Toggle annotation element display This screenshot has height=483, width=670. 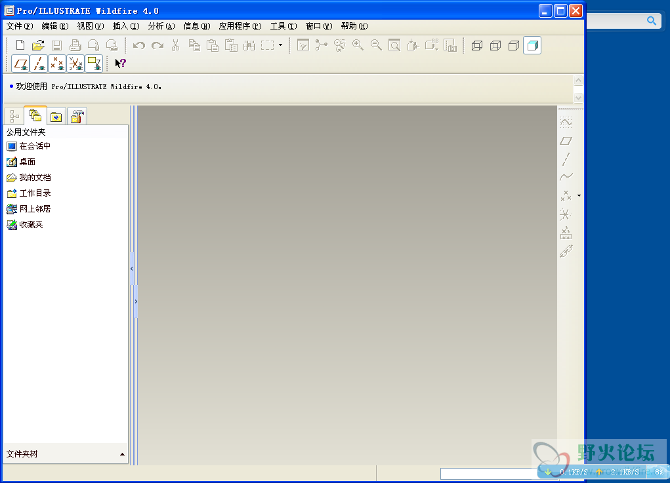[94, 64]
